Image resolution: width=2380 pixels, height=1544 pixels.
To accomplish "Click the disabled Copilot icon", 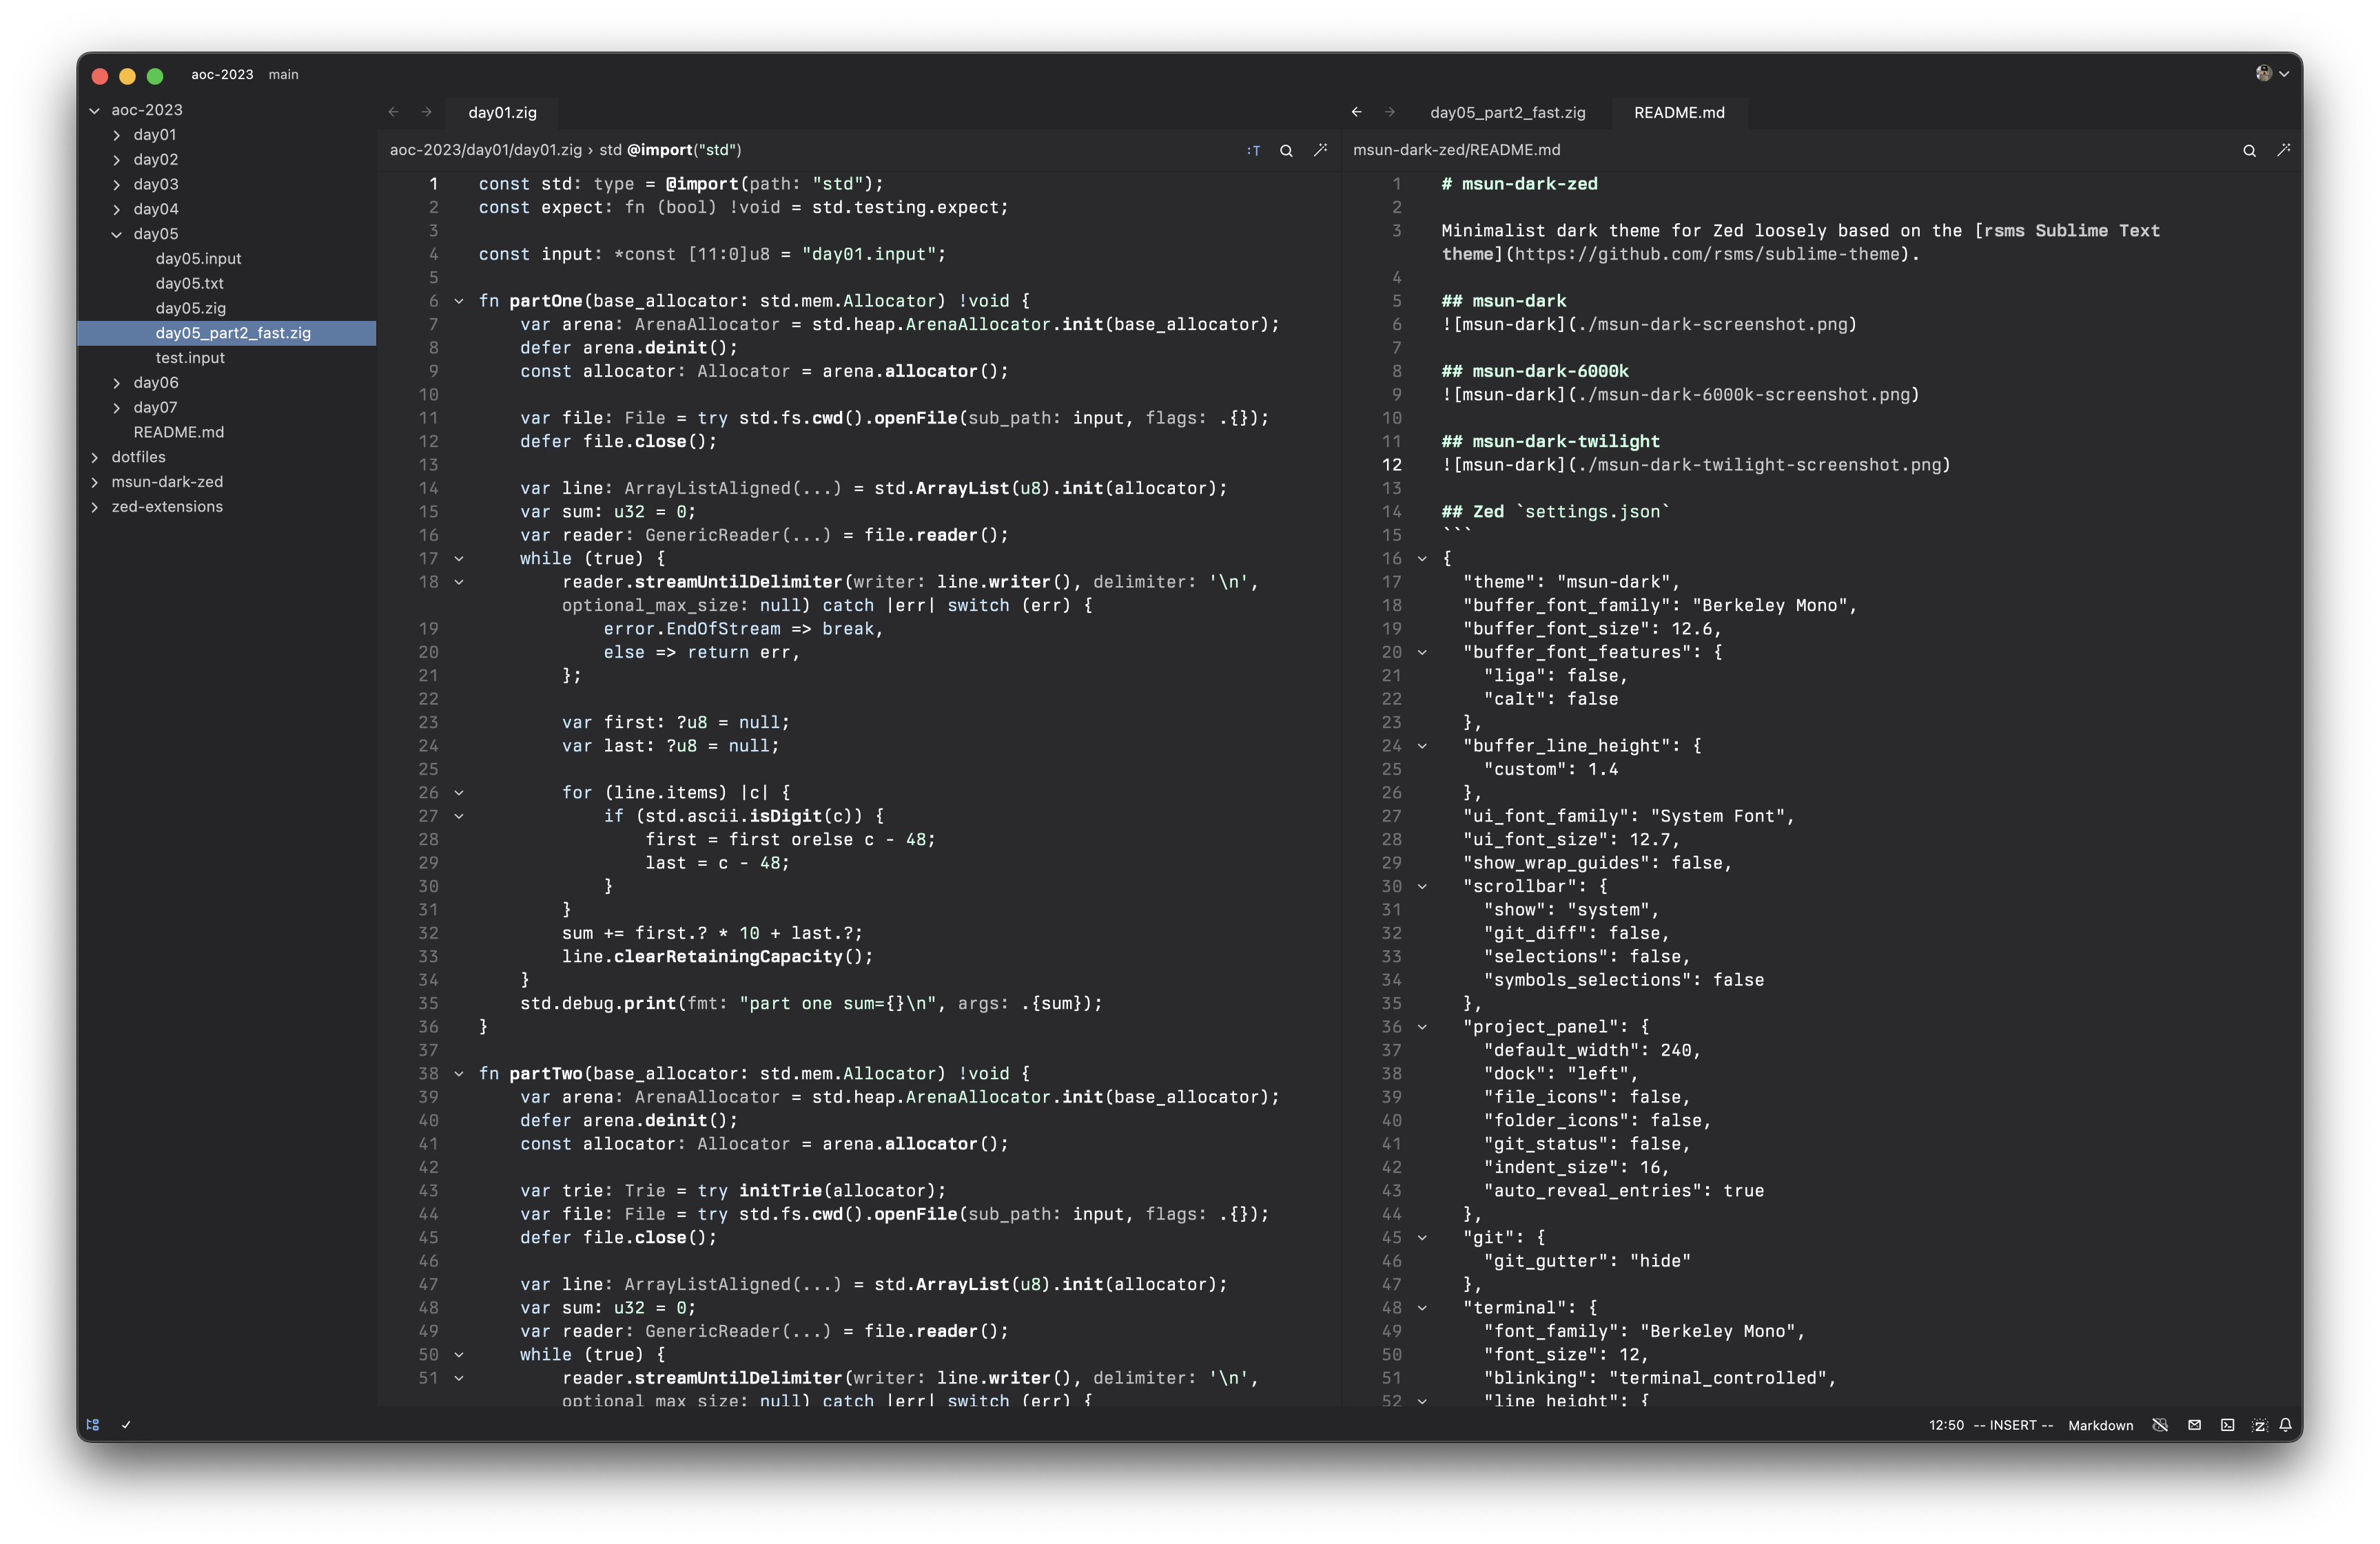I will (2160, 1425).
